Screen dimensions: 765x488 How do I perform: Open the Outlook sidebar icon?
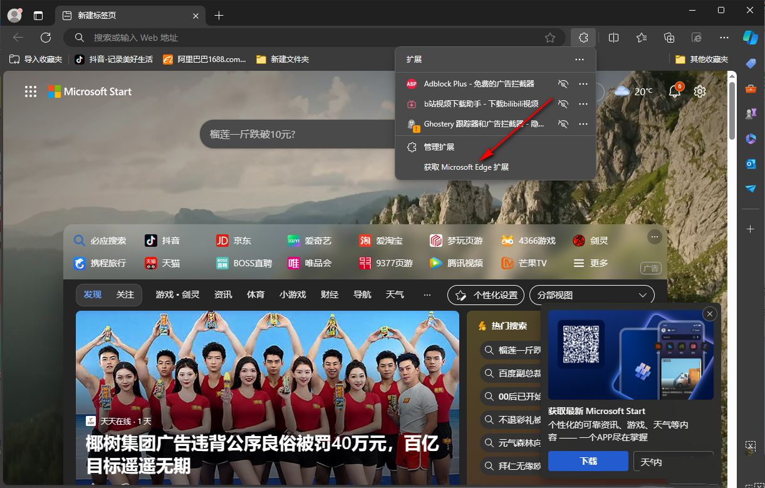(x=751, y=164)
